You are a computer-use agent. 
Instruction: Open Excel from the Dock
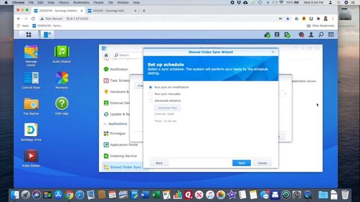156,195
